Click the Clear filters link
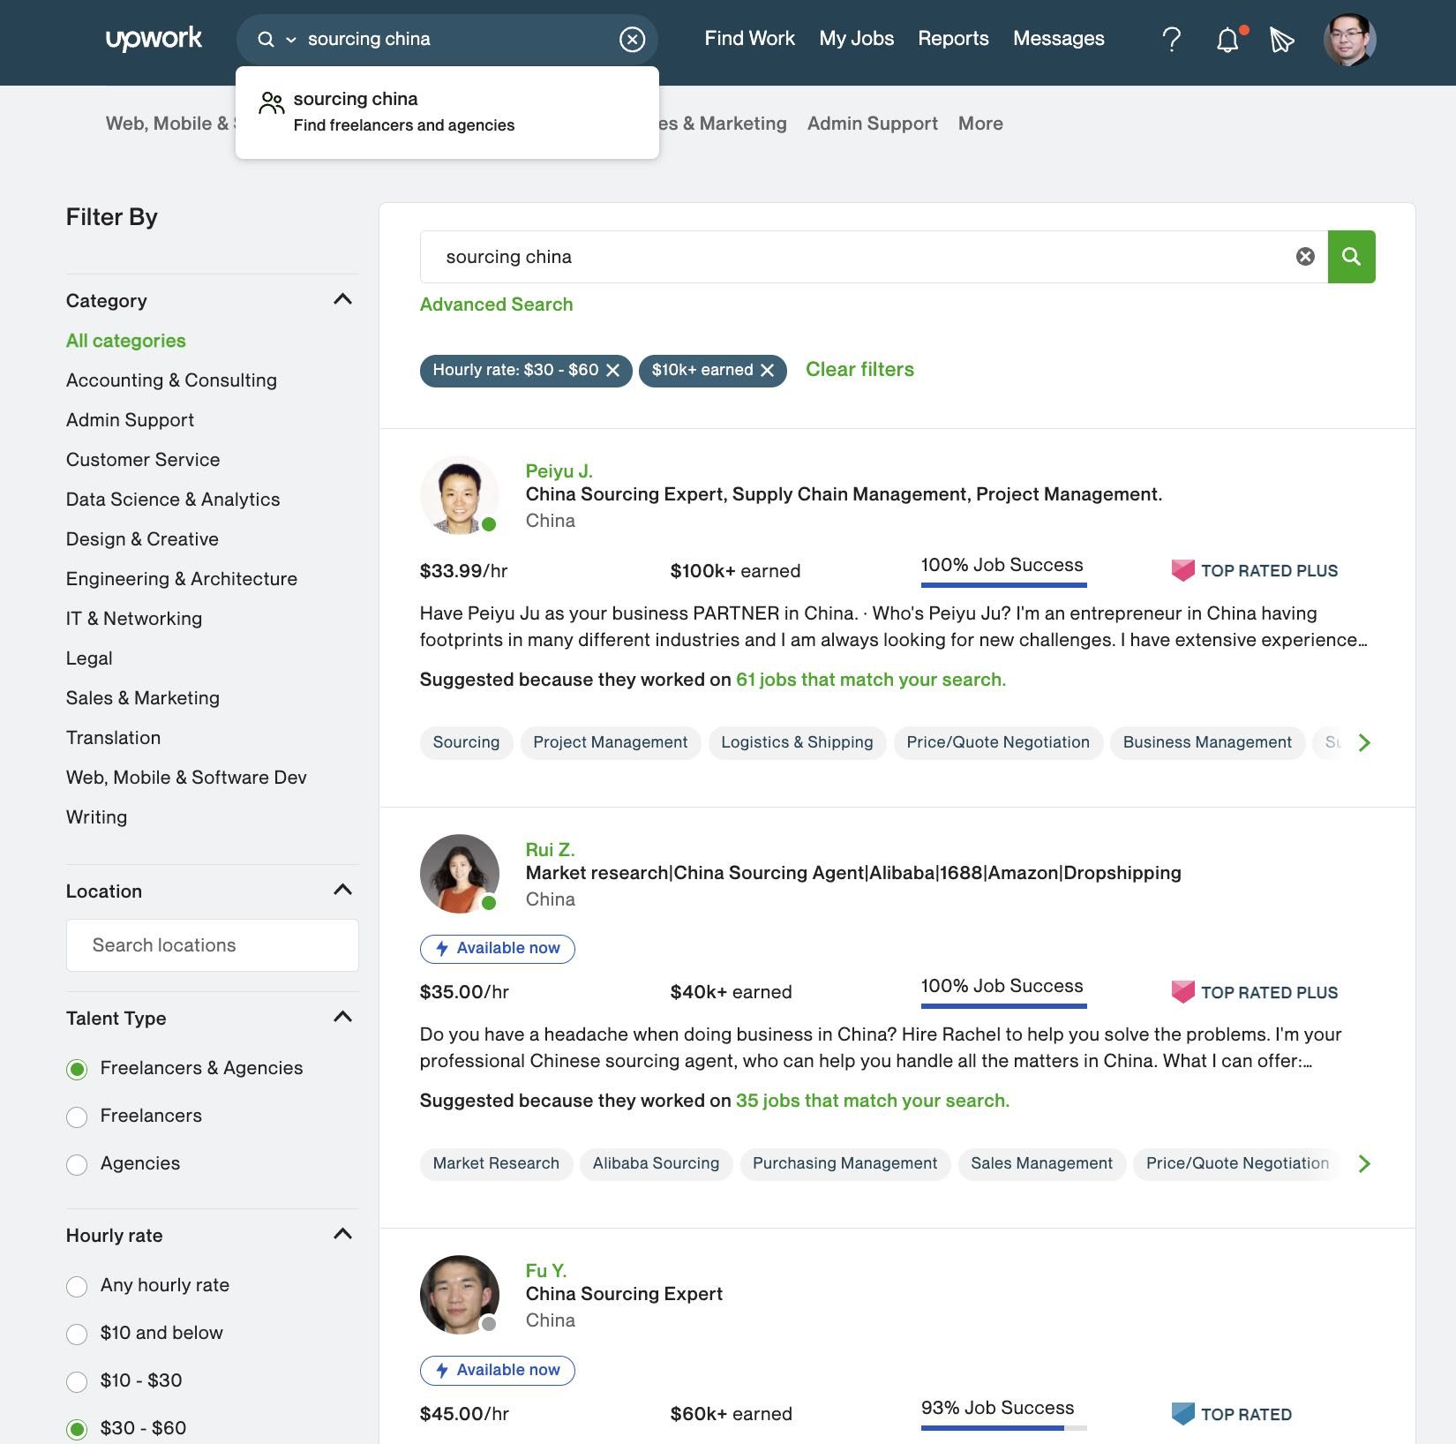 859,369
